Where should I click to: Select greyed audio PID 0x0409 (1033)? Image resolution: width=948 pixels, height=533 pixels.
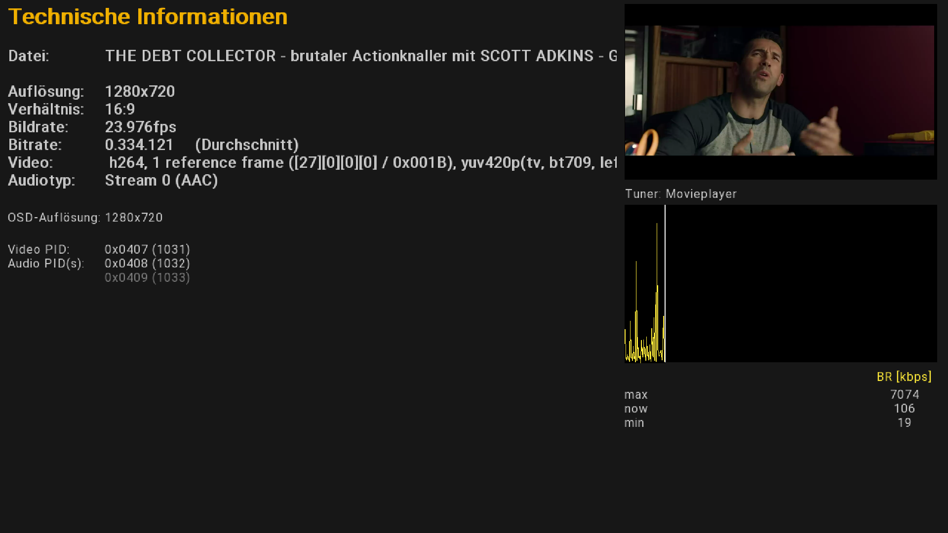tap(147, 278)
